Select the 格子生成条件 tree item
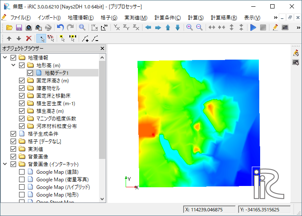This screenshot has height=216, width=302. 43,134
